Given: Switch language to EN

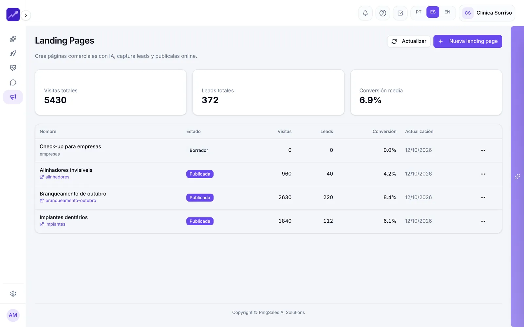Looking at the screenshot, I should click(x=447, y=12).
